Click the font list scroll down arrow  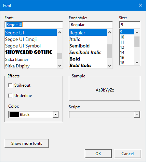click(x=59, y=66)
